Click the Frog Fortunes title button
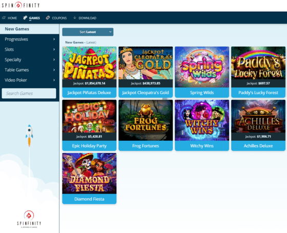This screenshot has height=233, width=287. [146, 146]
